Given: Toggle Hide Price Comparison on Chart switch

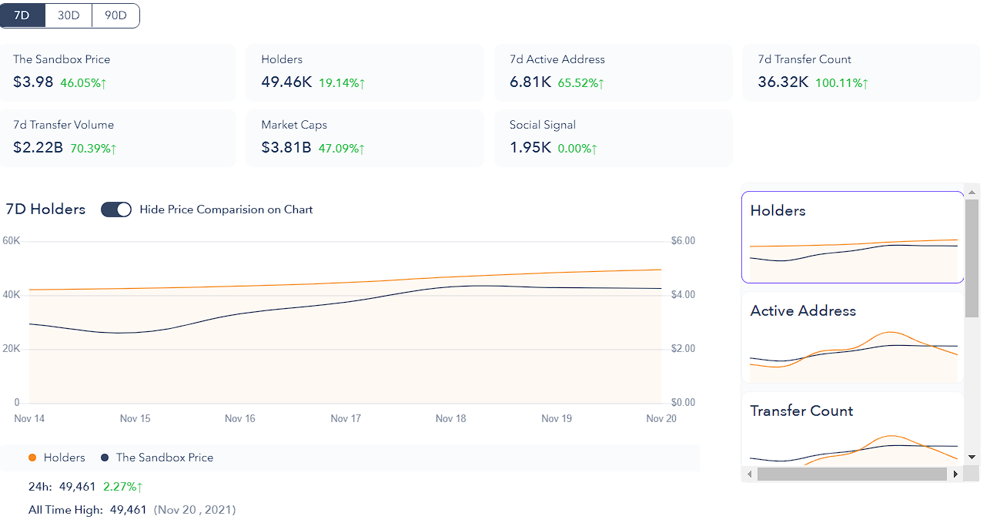Looking at the screenshot, I should [x=116, y=210].
